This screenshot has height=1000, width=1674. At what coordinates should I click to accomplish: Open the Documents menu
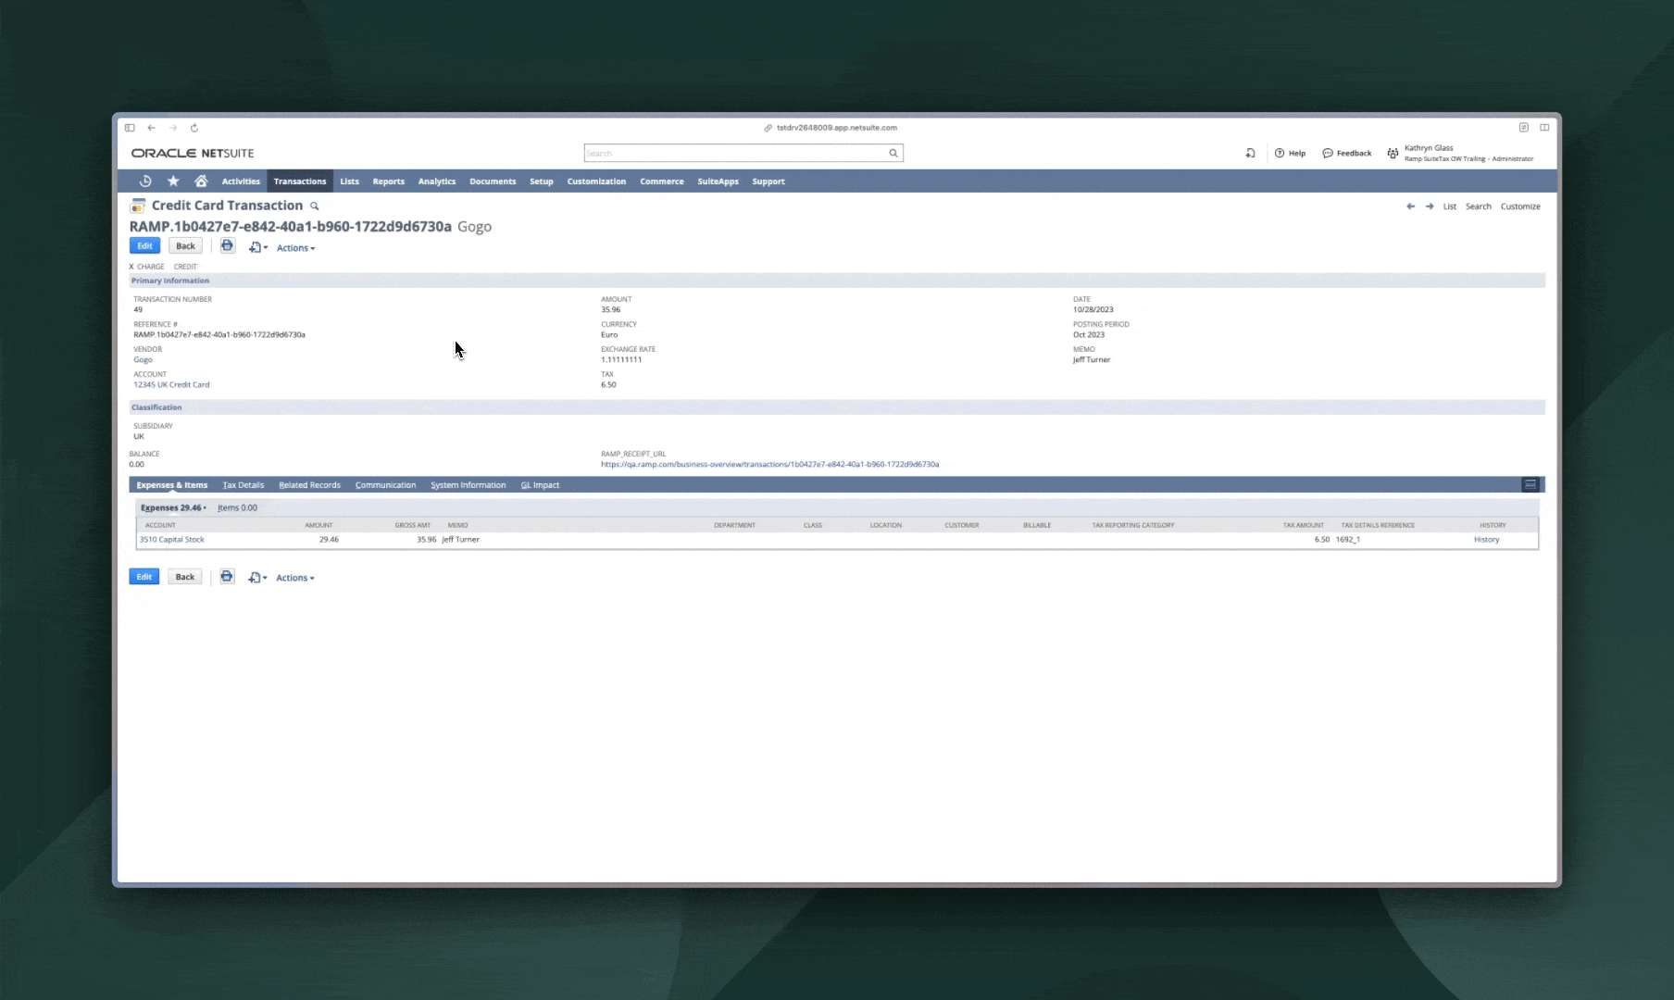click(x=493, y=181)
